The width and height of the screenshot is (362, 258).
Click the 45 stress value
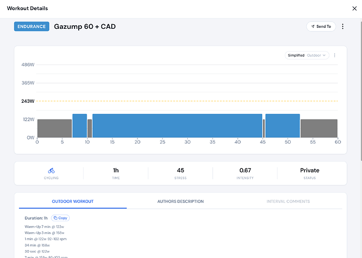(180, 170)
